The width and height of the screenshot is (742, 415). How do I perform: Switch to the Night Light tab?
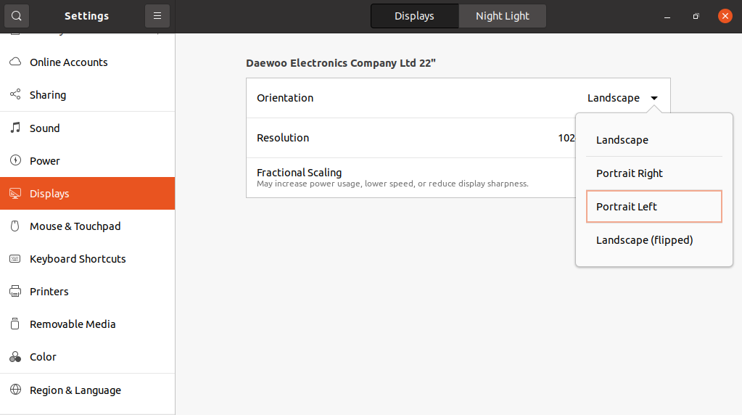pos(502,16)
